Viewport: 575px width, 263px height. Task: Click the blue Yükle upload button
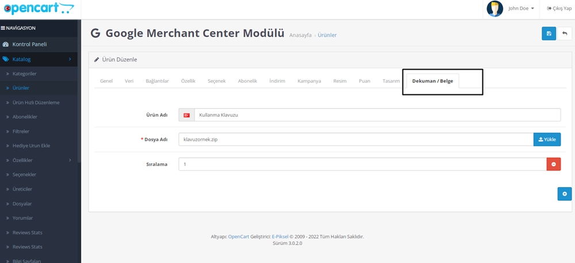point(547,139)
